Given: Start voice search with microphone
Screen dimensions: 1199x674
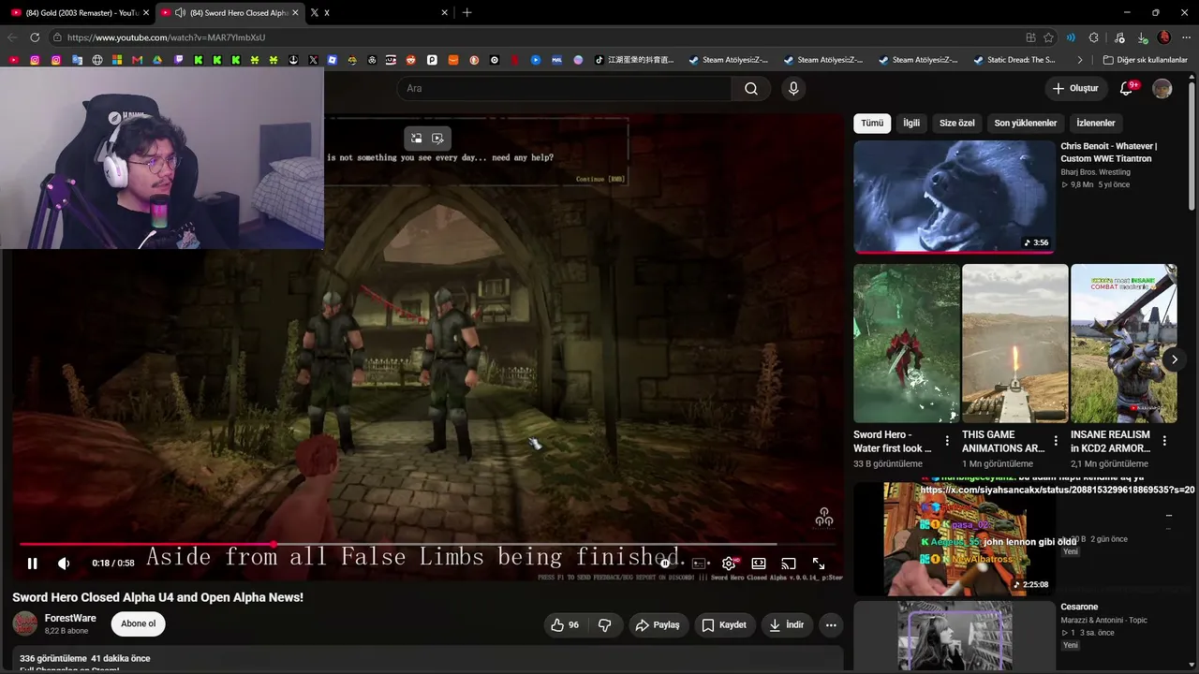Looking at the screenshot, I should pyautogui.click(x=793, y=88).
